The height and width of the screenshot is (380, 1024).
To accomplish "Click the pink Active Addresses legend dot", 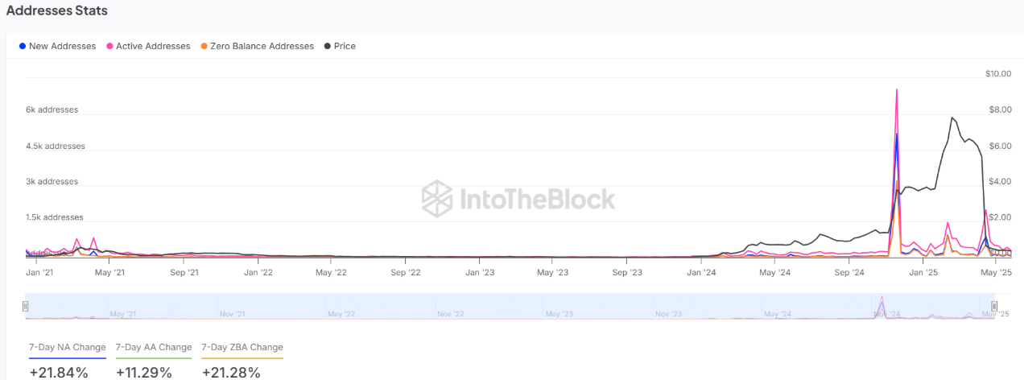I will click(110, 46).
